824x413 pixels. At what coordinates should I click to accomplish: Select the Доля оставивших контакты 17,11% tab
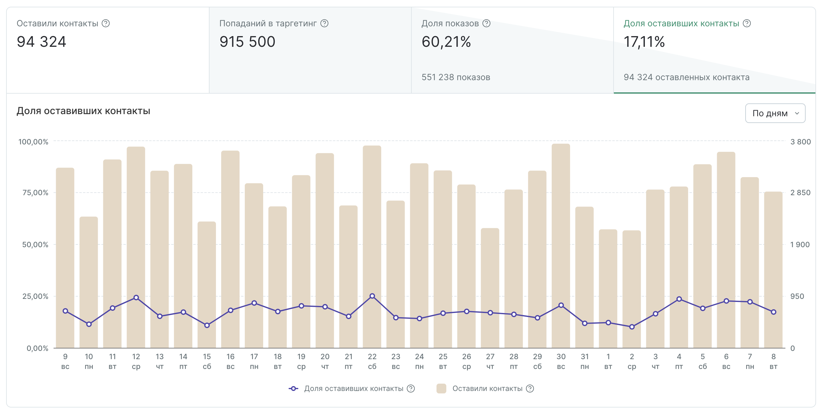click(714, 50)
